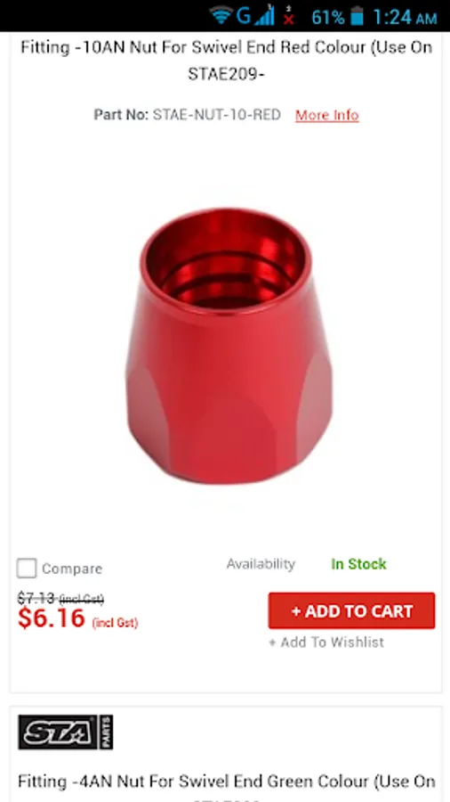Tap the 1:24 AM clock

(405, 17)
